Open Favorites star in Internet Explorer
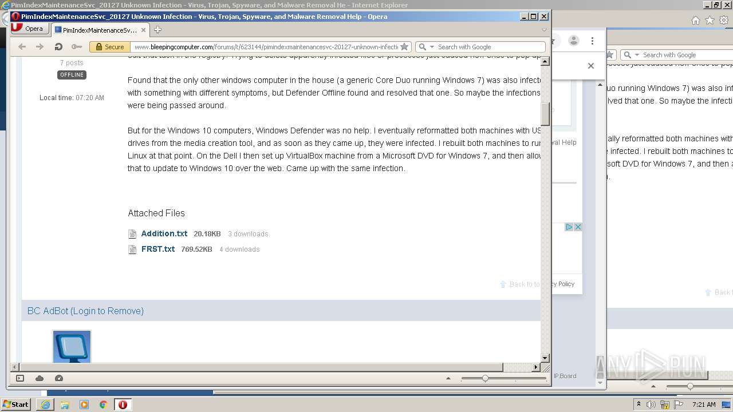733x412 pixels. 710,20
